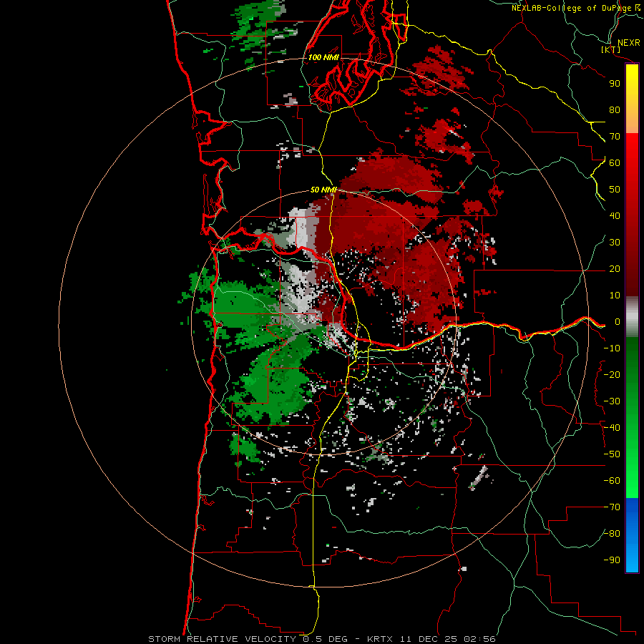Pick the light blue bottom segment of color bar
The width and height of the screenshot is (644, 644).
[632, 560]
